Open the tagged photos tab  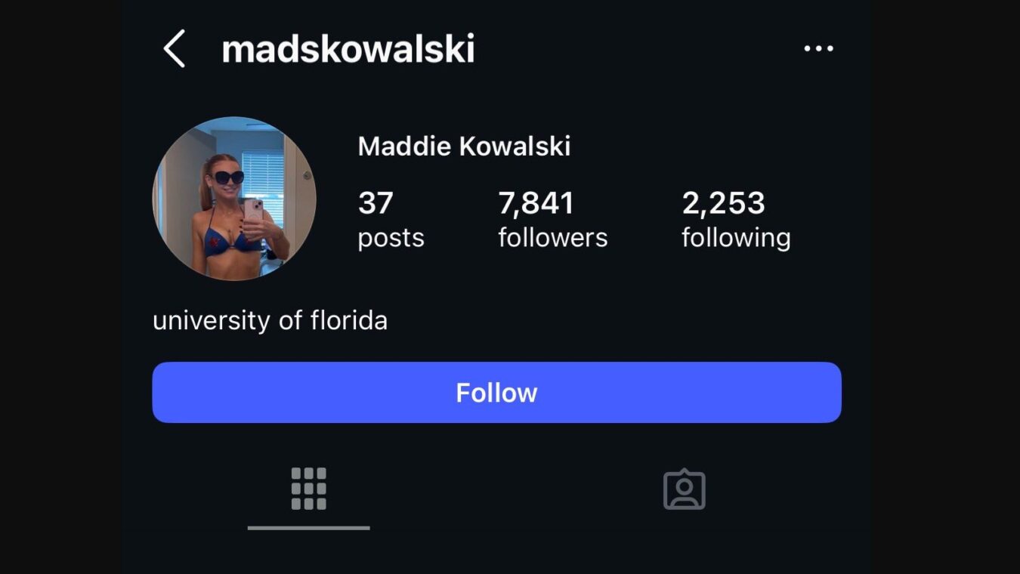click(x=684, y=490)
